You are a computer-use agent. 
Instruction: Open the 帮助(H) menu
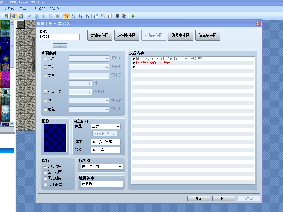click(x=55, y=9)
